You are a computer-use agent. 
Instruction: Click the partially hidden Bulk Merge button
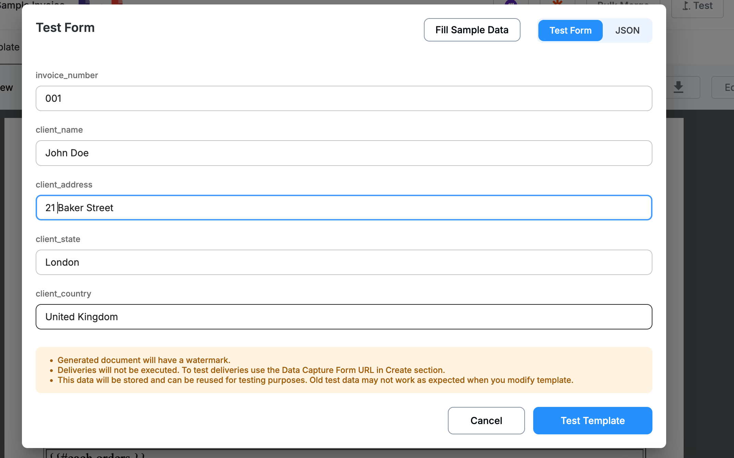click(x=623, y=2)
